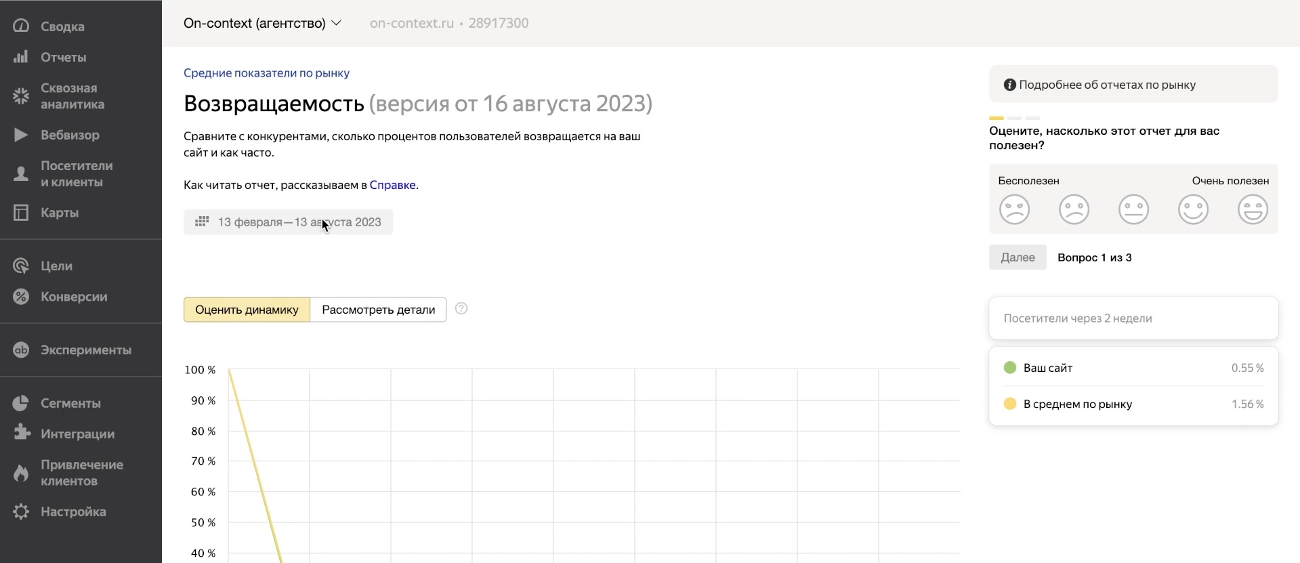The image size is (1300, 563).
Task: Click the 100 % axis label
Action: 200,370
